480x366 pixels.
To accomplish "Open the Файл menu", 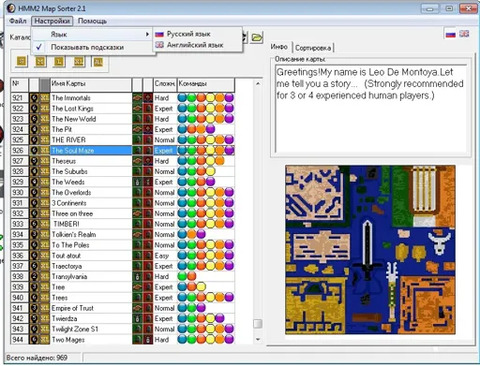I will [18, 21].
